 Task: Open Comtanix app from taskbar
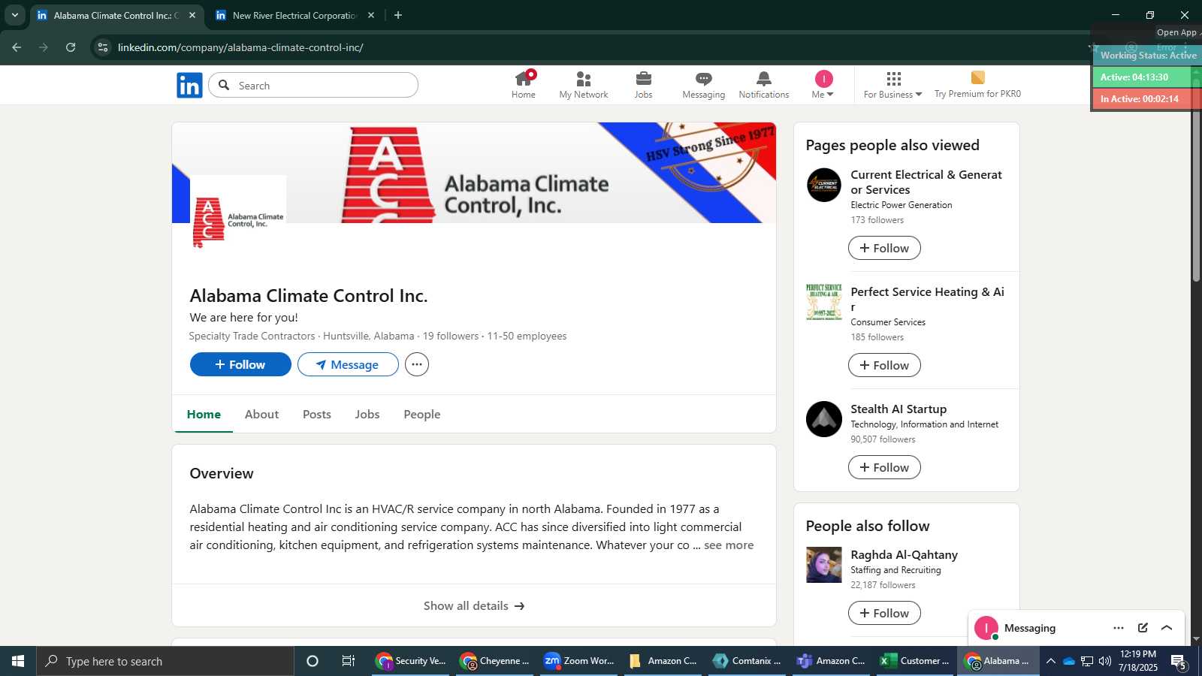[747, 661]
